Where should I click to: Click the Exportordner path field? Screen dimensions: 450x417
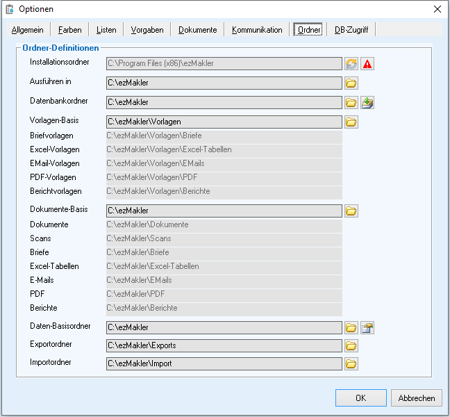(x=224, y=345)
